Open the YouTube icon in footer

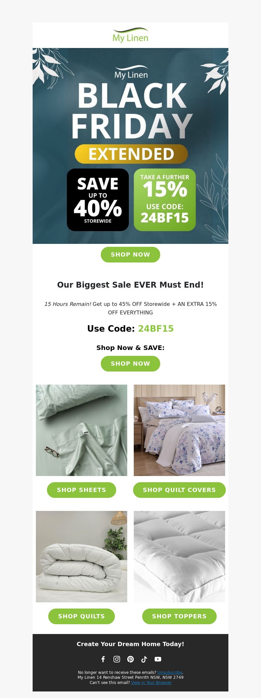pyautogui.click(x=158, y=659)
